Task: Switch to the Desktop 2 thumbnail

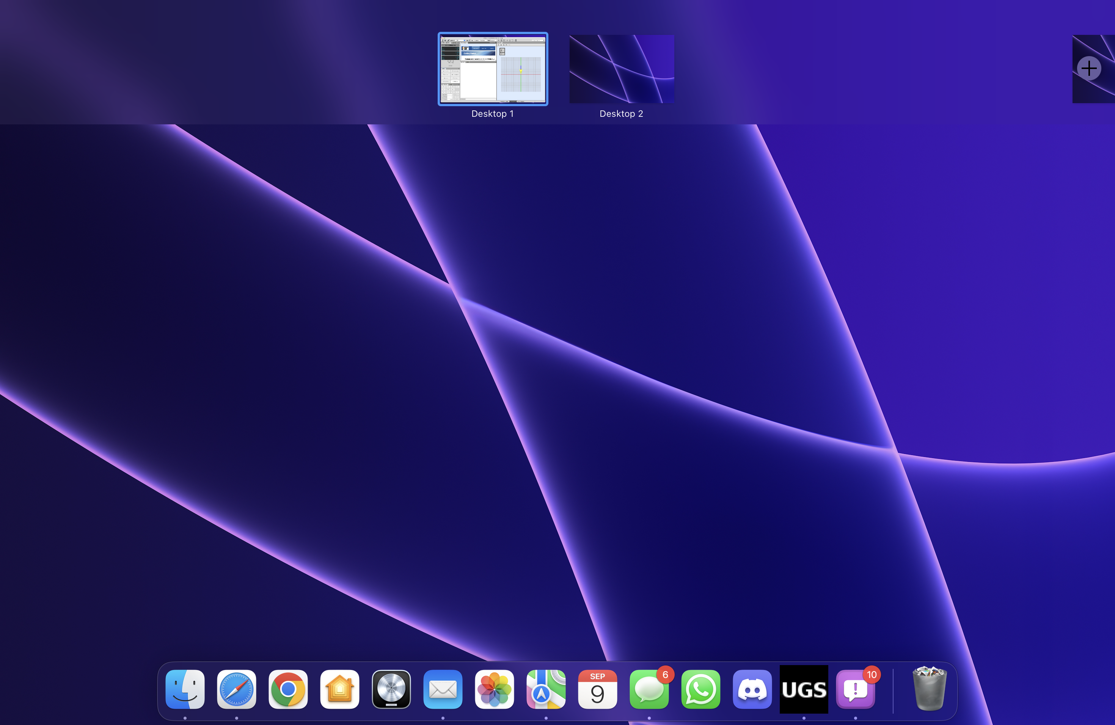Action: pos(622,69)
